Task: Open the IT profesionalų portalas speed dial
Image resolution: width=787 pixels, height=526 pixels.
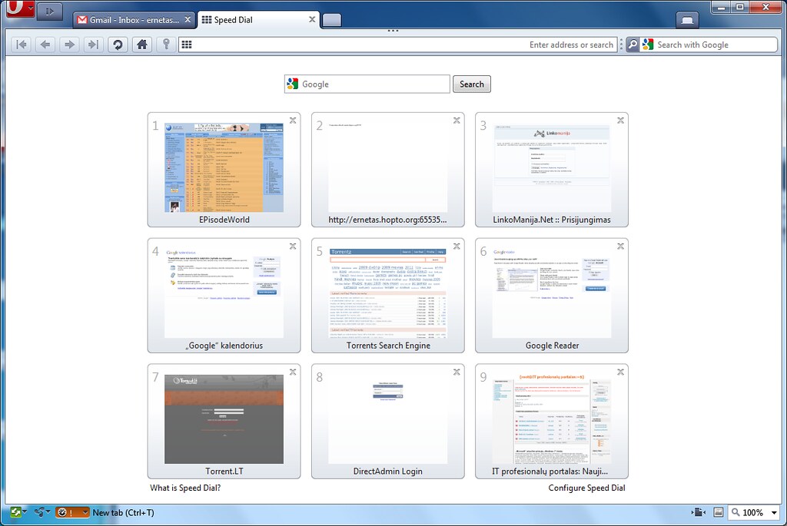Action: 552,422
